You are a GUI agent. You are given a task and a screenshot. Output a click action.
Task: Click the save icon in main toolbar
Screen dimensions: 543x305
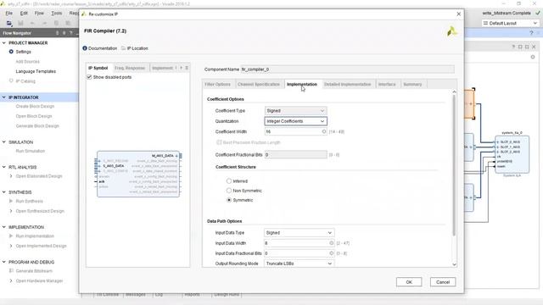click(20, 23)
